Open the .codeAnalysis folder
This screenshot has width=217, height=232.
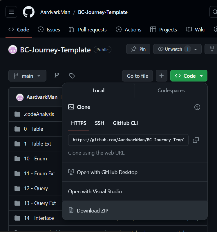coord(39,114)
